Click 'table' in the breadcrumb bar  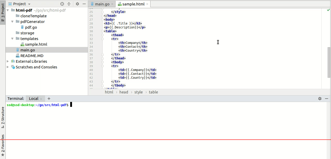click(153, 92)
